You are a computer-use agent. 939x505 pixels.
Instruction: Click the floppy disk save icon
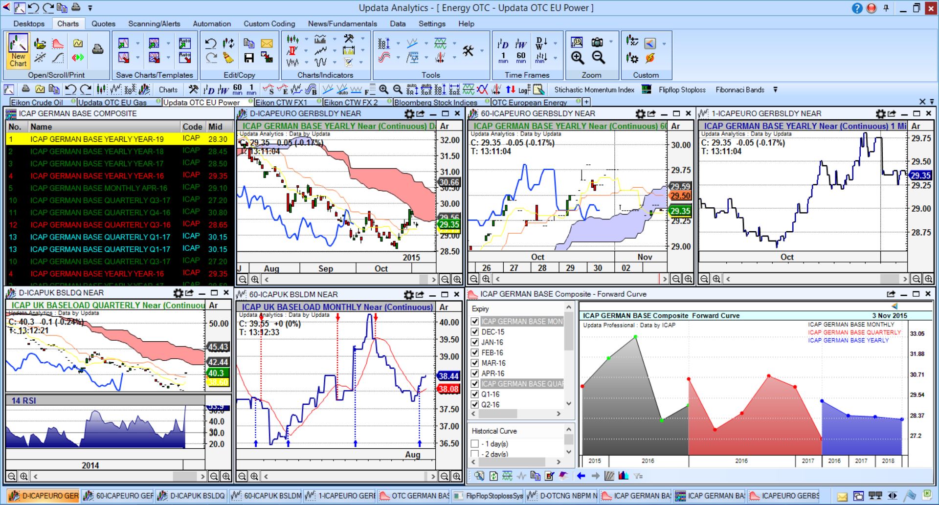point(249,58)
